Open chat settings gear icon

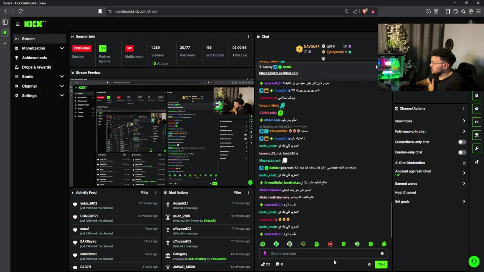[369, 264]
